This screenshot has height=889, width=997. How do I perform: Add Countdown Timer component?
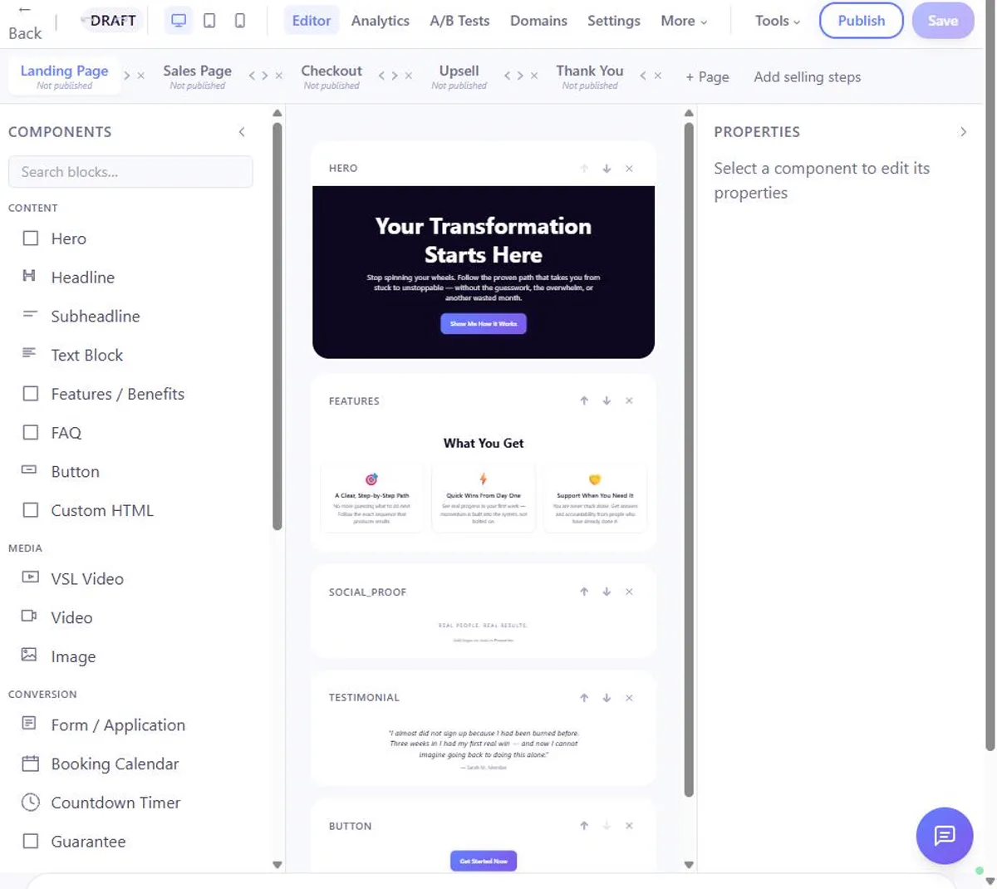(130, 803)
